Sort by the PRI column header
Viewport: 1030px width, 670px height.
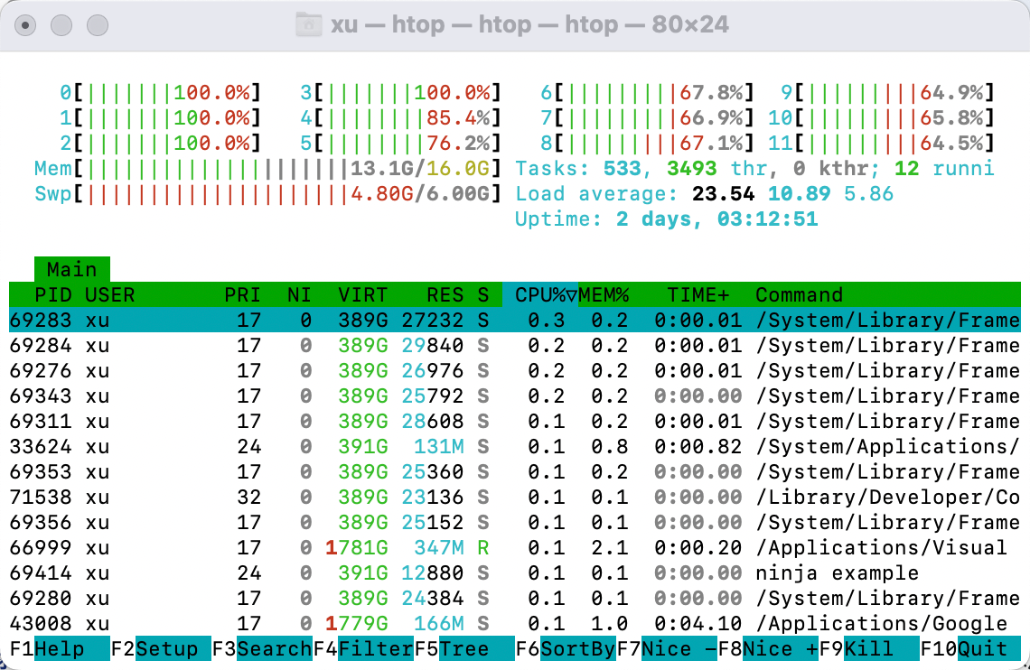242,294
